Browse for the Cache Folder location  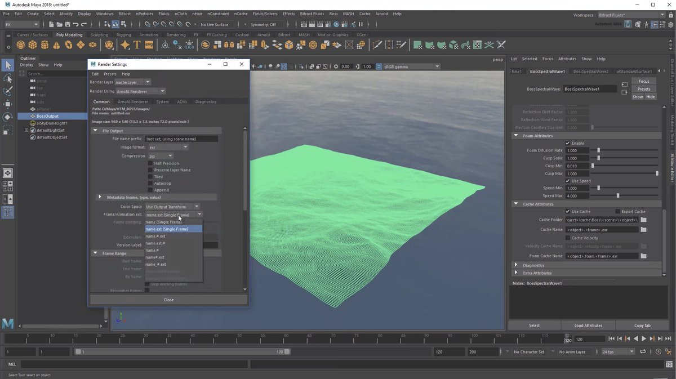(x=643, y=220)
